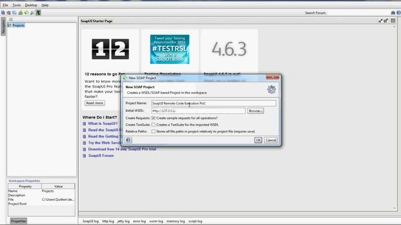Click the small icon above the Projects tree
The width and height of the screenshot is (401, 225).
coord(11,19)
